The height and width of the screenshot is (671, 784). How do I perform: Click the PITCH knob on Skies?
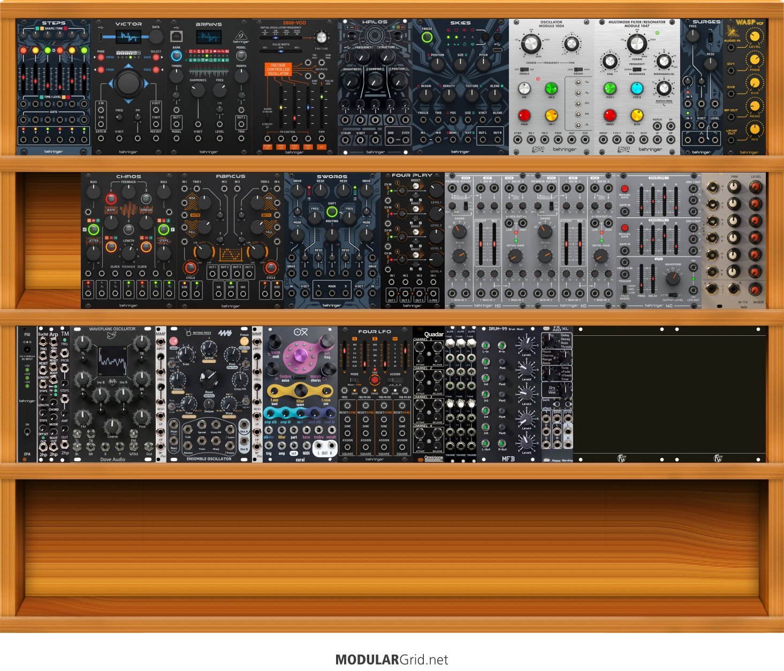[483, 64]
